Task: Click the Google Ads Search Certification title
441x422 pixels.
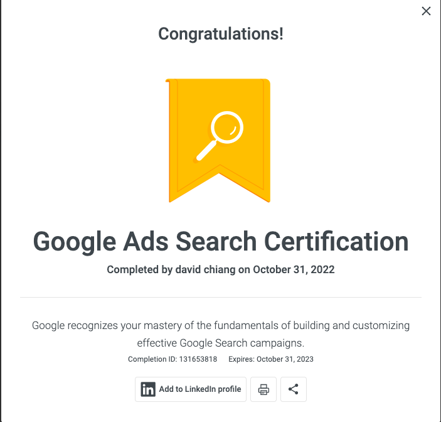Action: tap(221, 242)
